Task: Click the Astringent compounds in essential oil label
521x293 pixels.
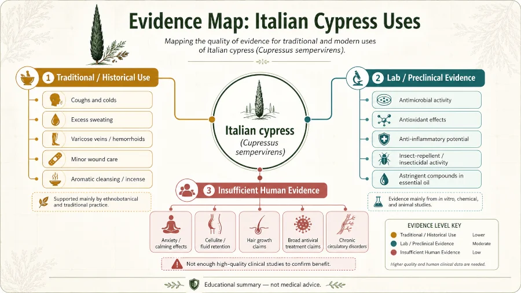Action: pyautogui.click(x=431, y=179)
